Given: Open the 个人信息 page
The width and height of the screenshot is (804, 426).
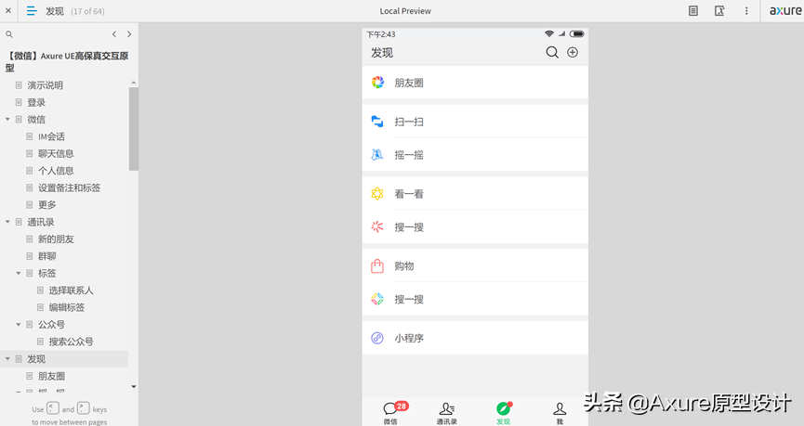Looking at the screenshot, I should click(56, 171).
